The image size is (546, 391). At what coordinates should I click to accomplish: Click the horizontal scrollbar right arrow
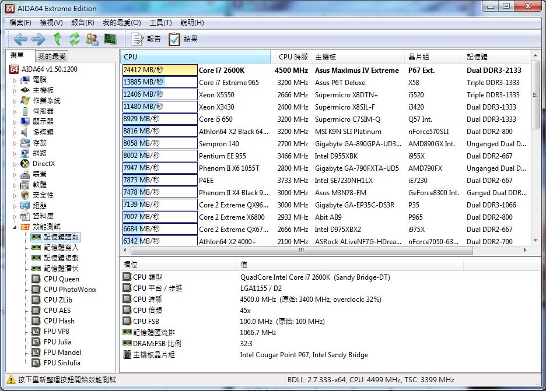click(526, 250)
